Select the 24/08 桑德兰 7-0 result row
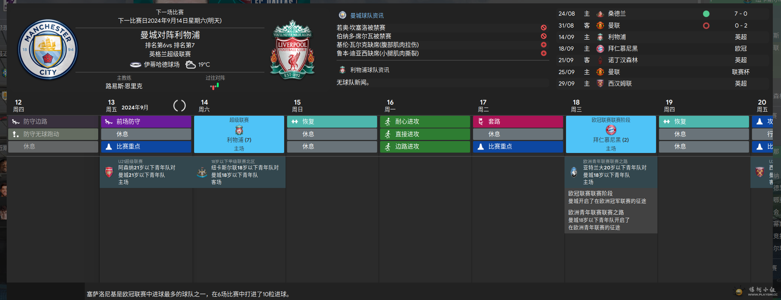Viewport: 781px width, 300px height. point(662,14)
